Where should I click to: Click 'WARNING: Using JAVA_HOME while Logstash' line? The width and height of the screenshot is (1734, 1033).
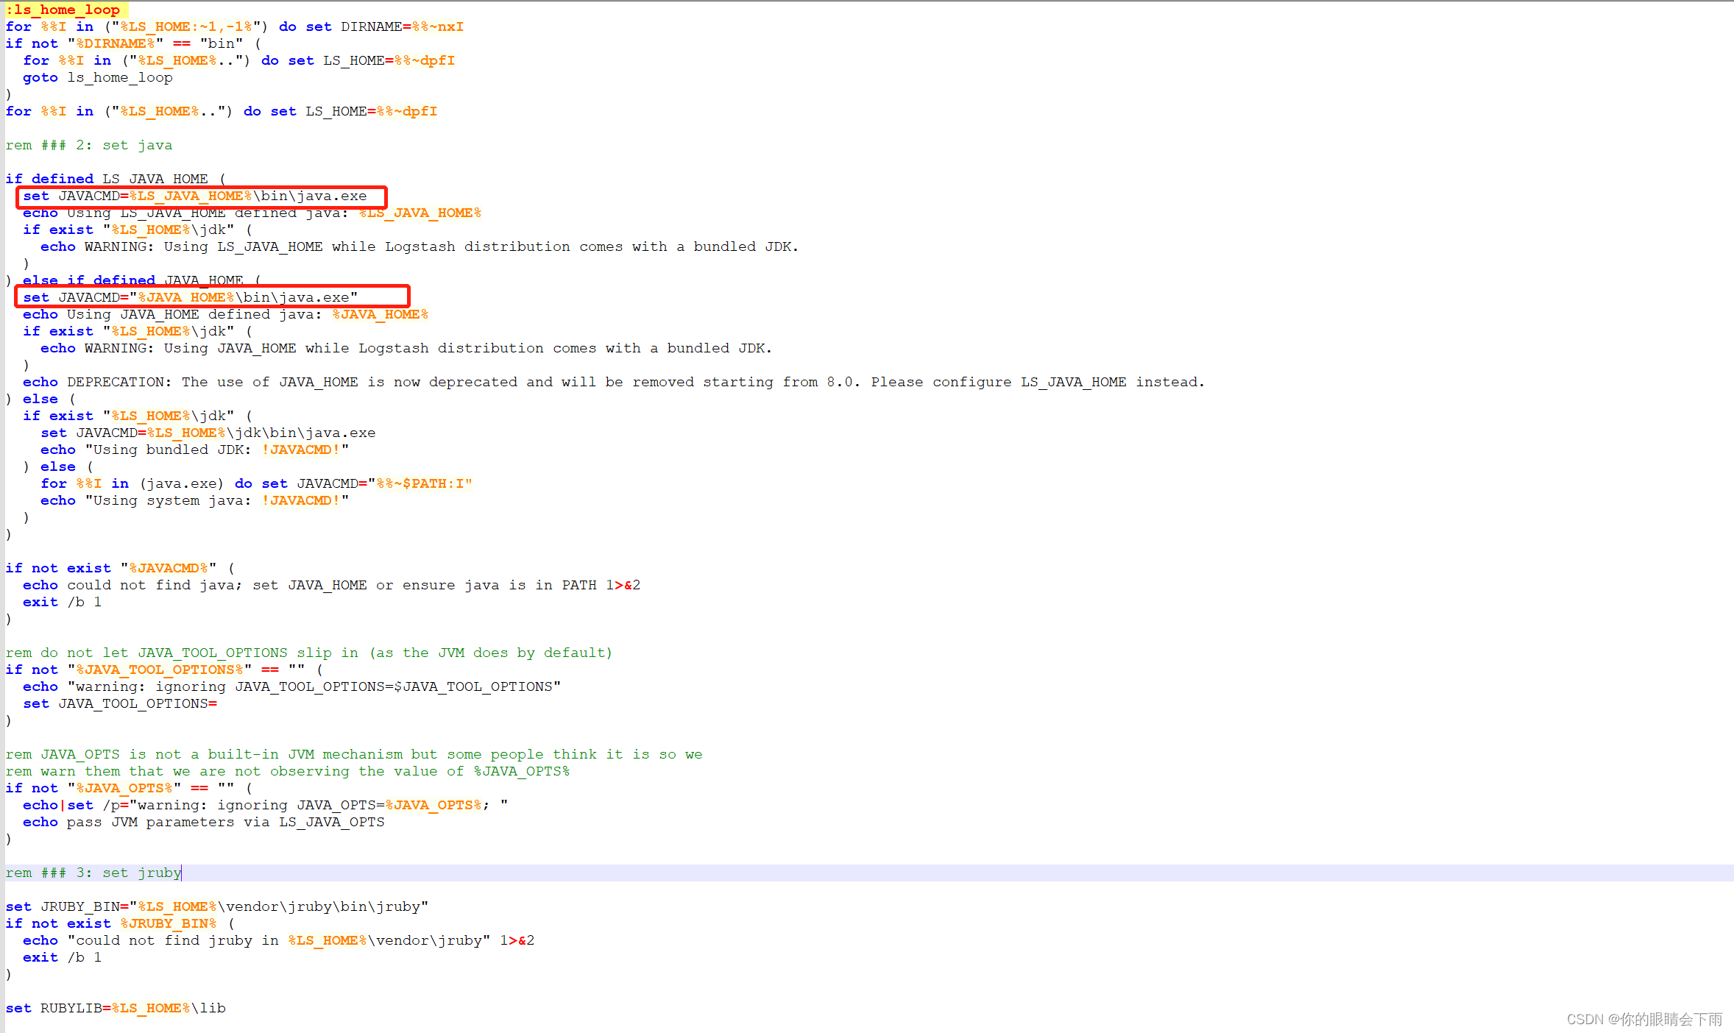[406, 348]
